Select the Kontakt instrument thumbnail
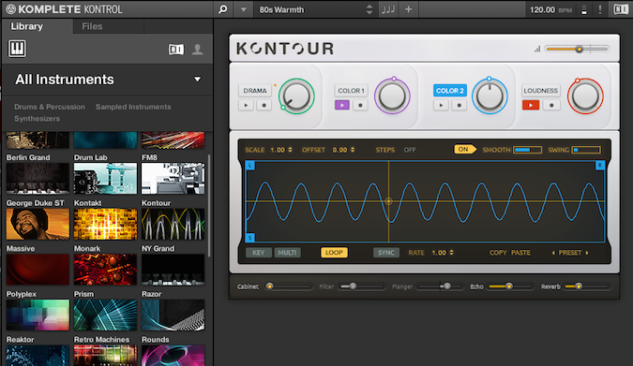The image size is (633, 366). [x=105, y=224]
